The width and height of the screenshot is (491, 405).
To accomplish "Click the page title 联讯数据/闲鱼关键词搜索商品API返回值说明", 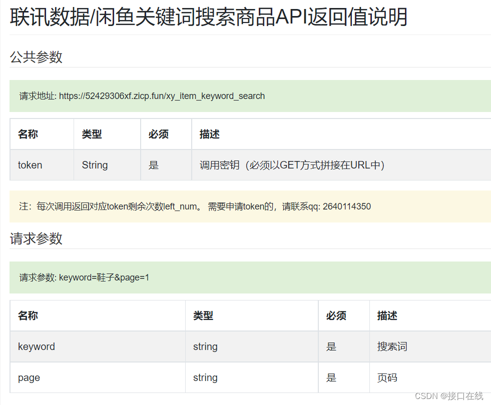I will click(209, 17).
